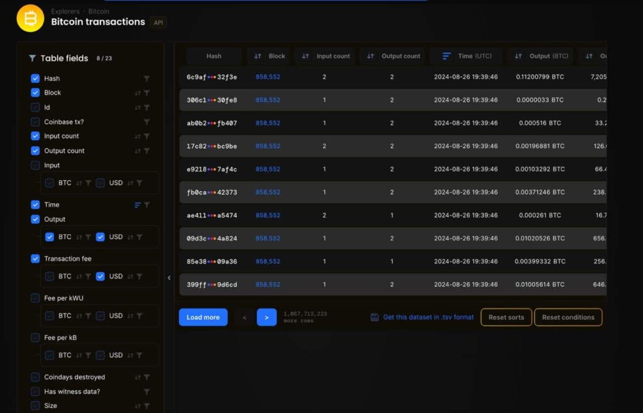This screenshot has height=413, width=643.
Task: Click the sort arrows on the Block column header
Action: click(x=257, y=56)
